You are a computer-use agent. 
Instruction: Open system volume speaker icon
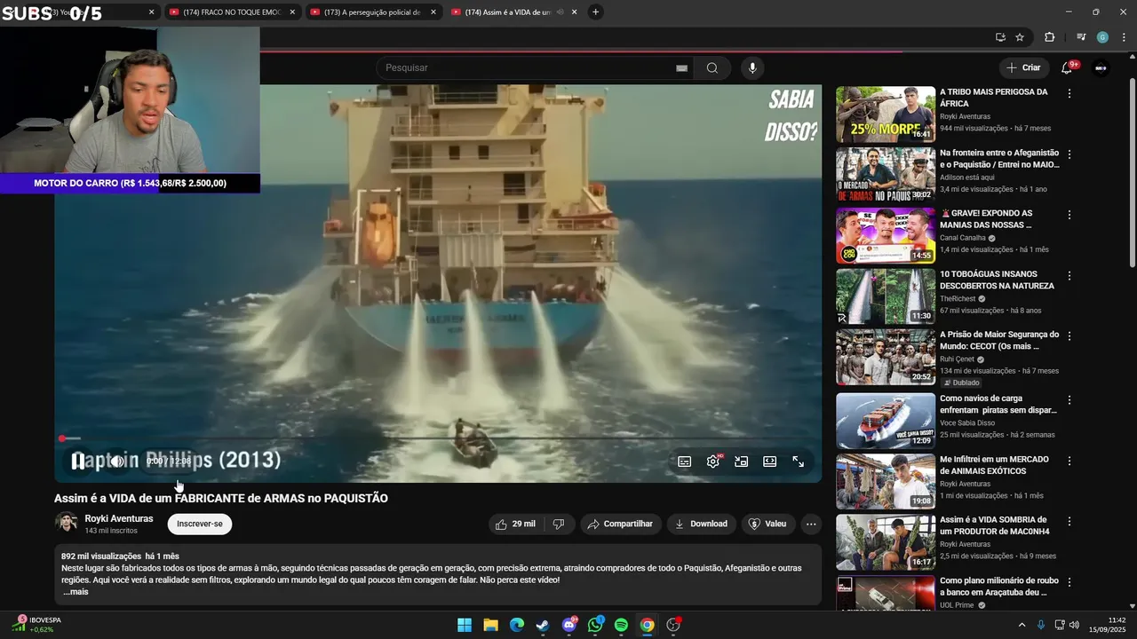click(x=1074, y=625)
